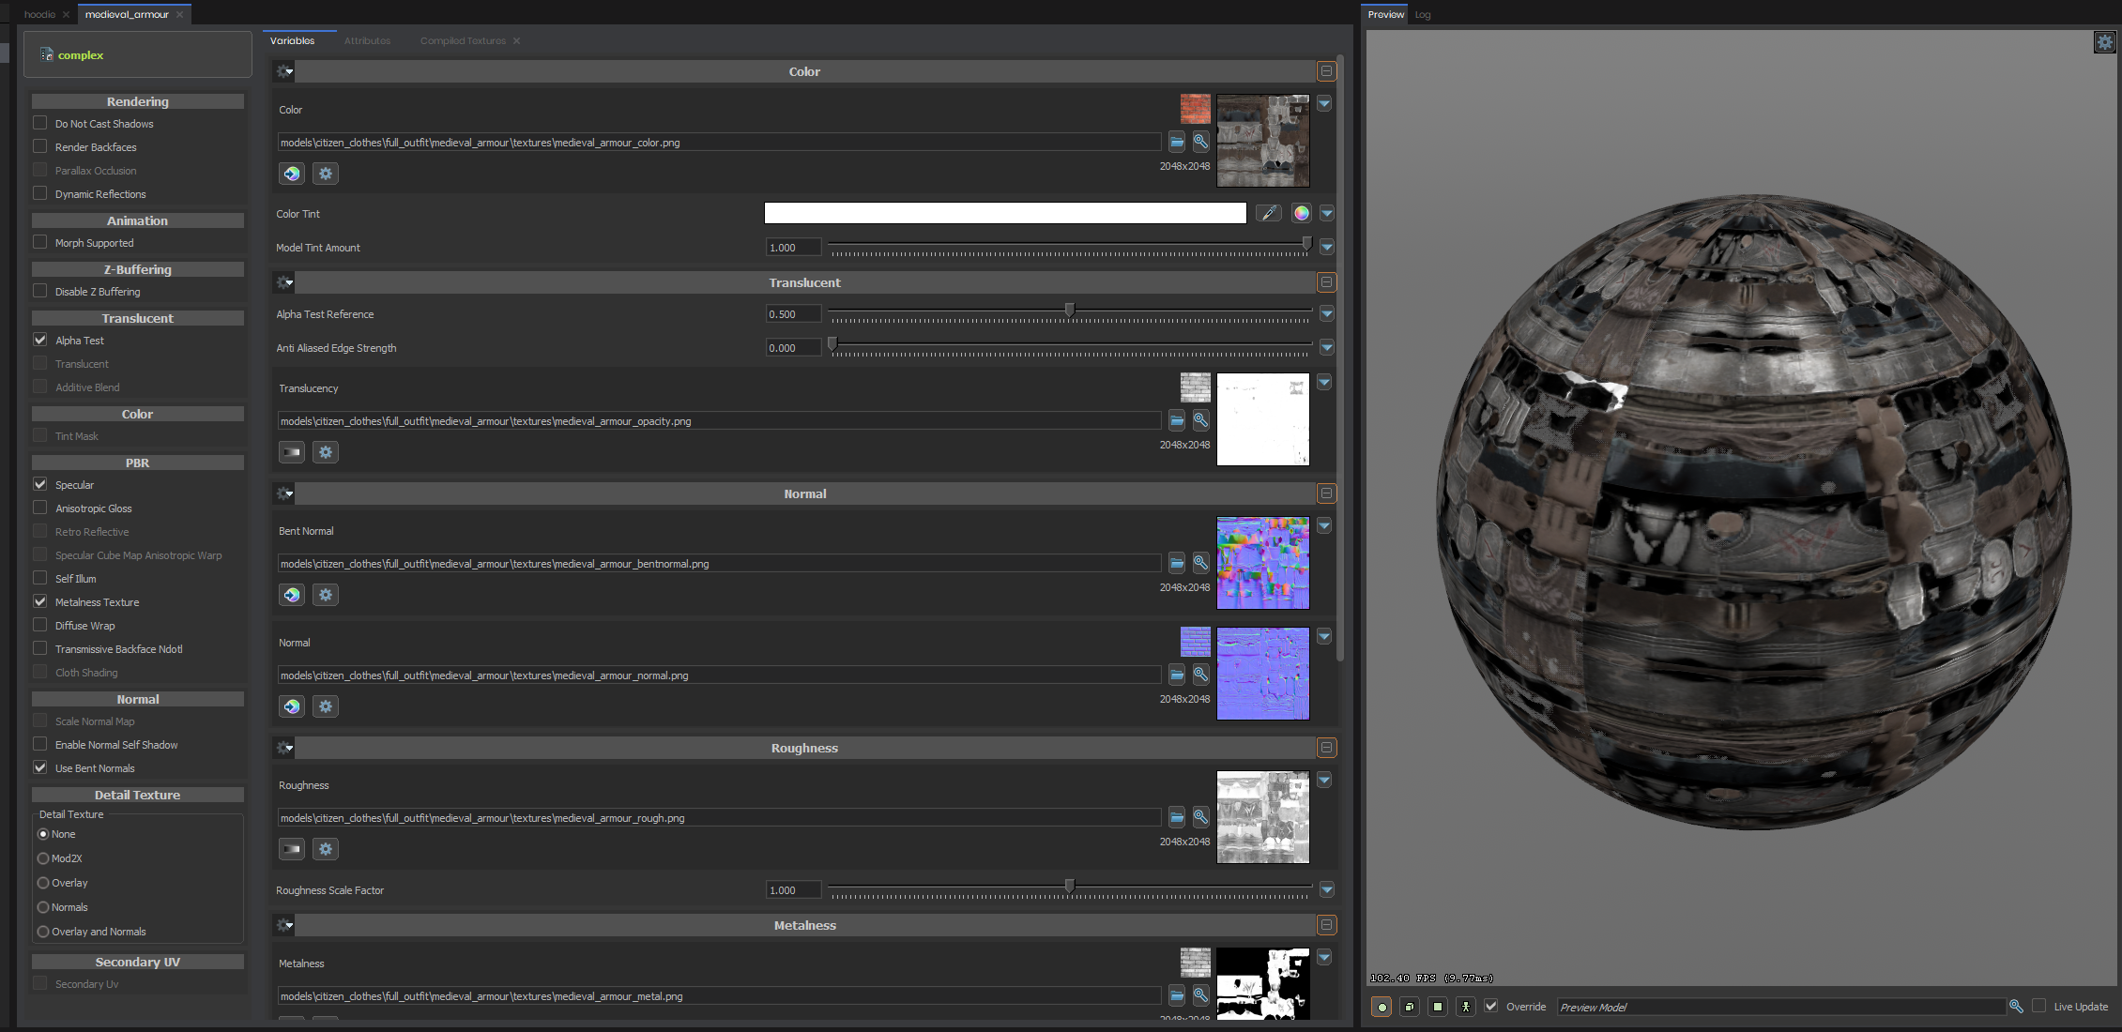Select the flat quad preview shape button
2122x1032 pixels.
[x=1438, y=1007]
